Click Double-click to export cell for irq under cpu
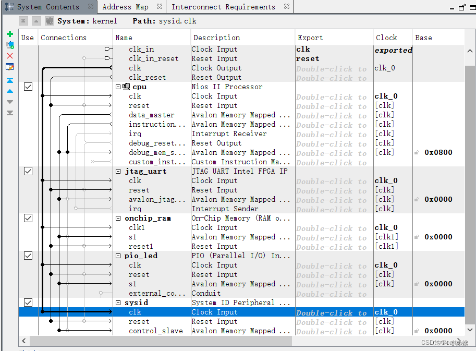The width and height of the screenshot is (476, 351). click(x=334, y=134)
